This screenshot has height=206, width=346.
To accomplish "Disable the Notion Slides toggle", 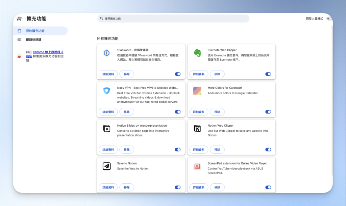I will [x=178, y=150].
